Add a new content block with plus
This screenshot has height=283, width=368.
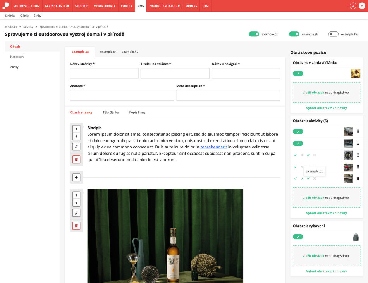click(76, 177)
